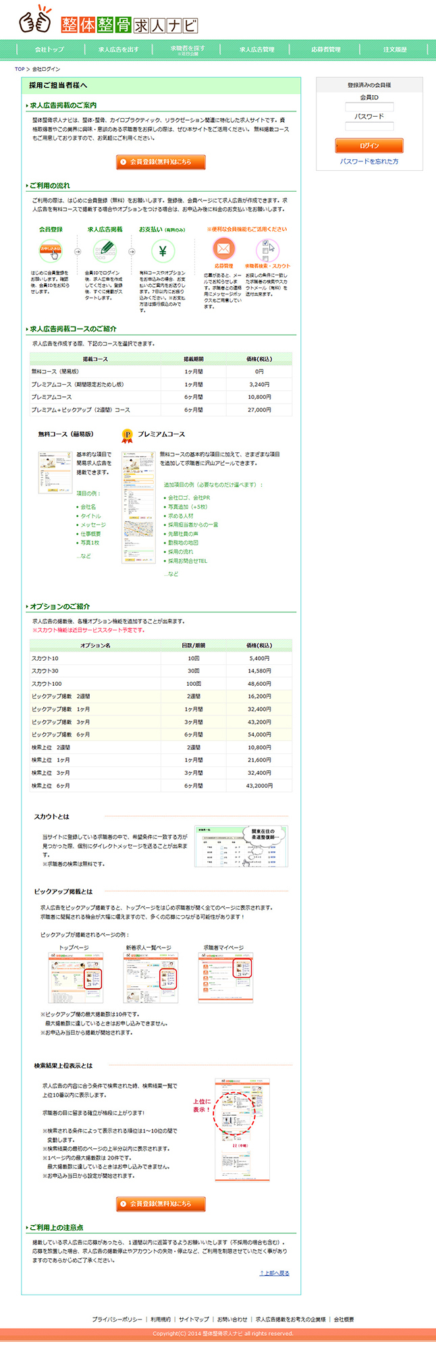Select the 検索上位 2週間 row

click(161, 747)
